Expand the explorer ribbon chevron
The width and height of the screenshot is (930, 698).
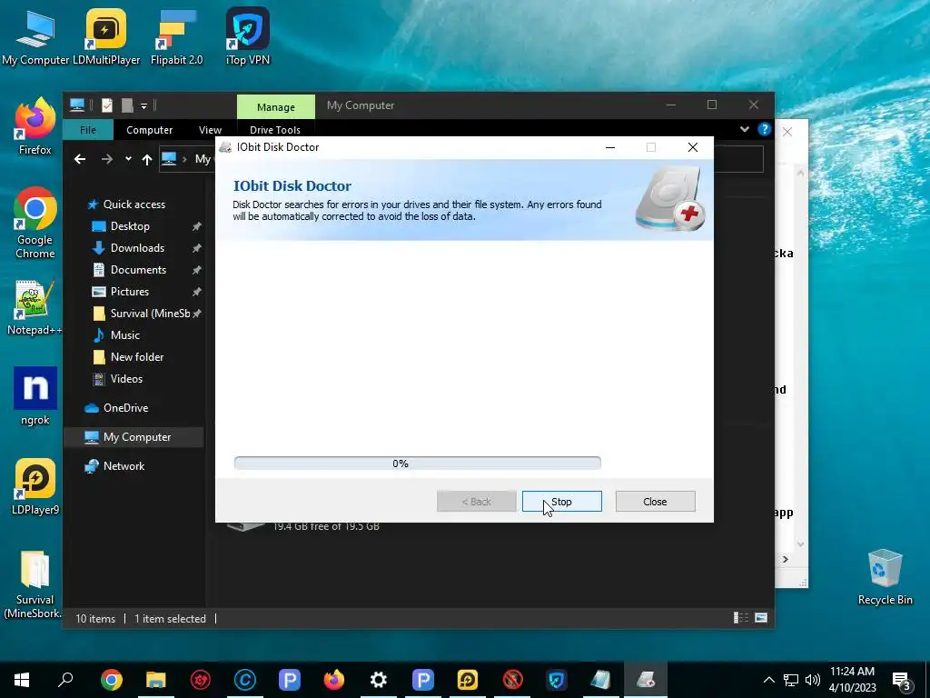[x=745, y=129]
